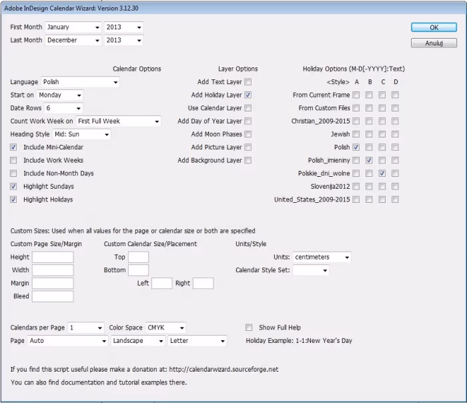Click the calendar Top placement field
467x403 pixels.
coord(139,257)
